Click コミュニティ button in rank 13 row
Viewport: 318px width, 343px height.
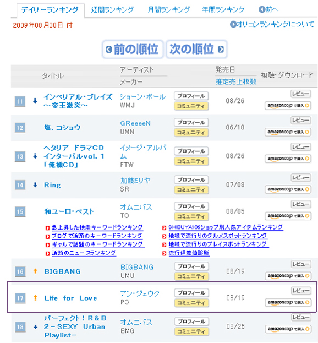coord(191,161)
